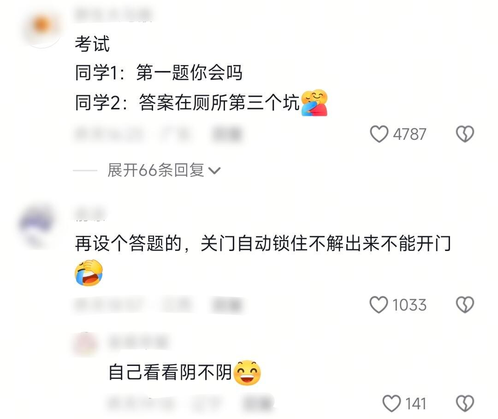Tap the hugging emoji after 第三个坑
The height and width of the screenshot is (419, 498).
(x=314, y=103)
